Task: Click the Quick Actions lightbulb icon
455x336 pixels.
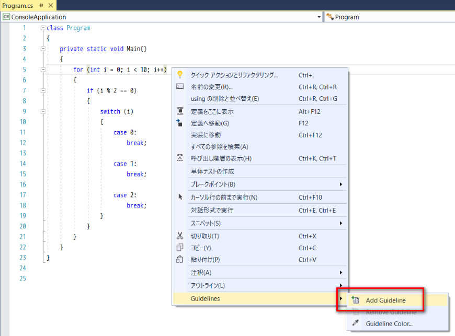Action: coord(179,75)
